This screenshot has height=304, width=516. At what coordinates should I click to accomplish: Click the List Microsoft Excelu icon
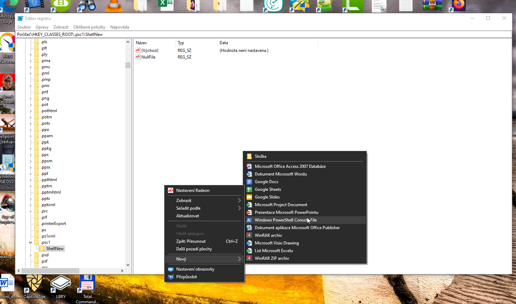(249, 251)
